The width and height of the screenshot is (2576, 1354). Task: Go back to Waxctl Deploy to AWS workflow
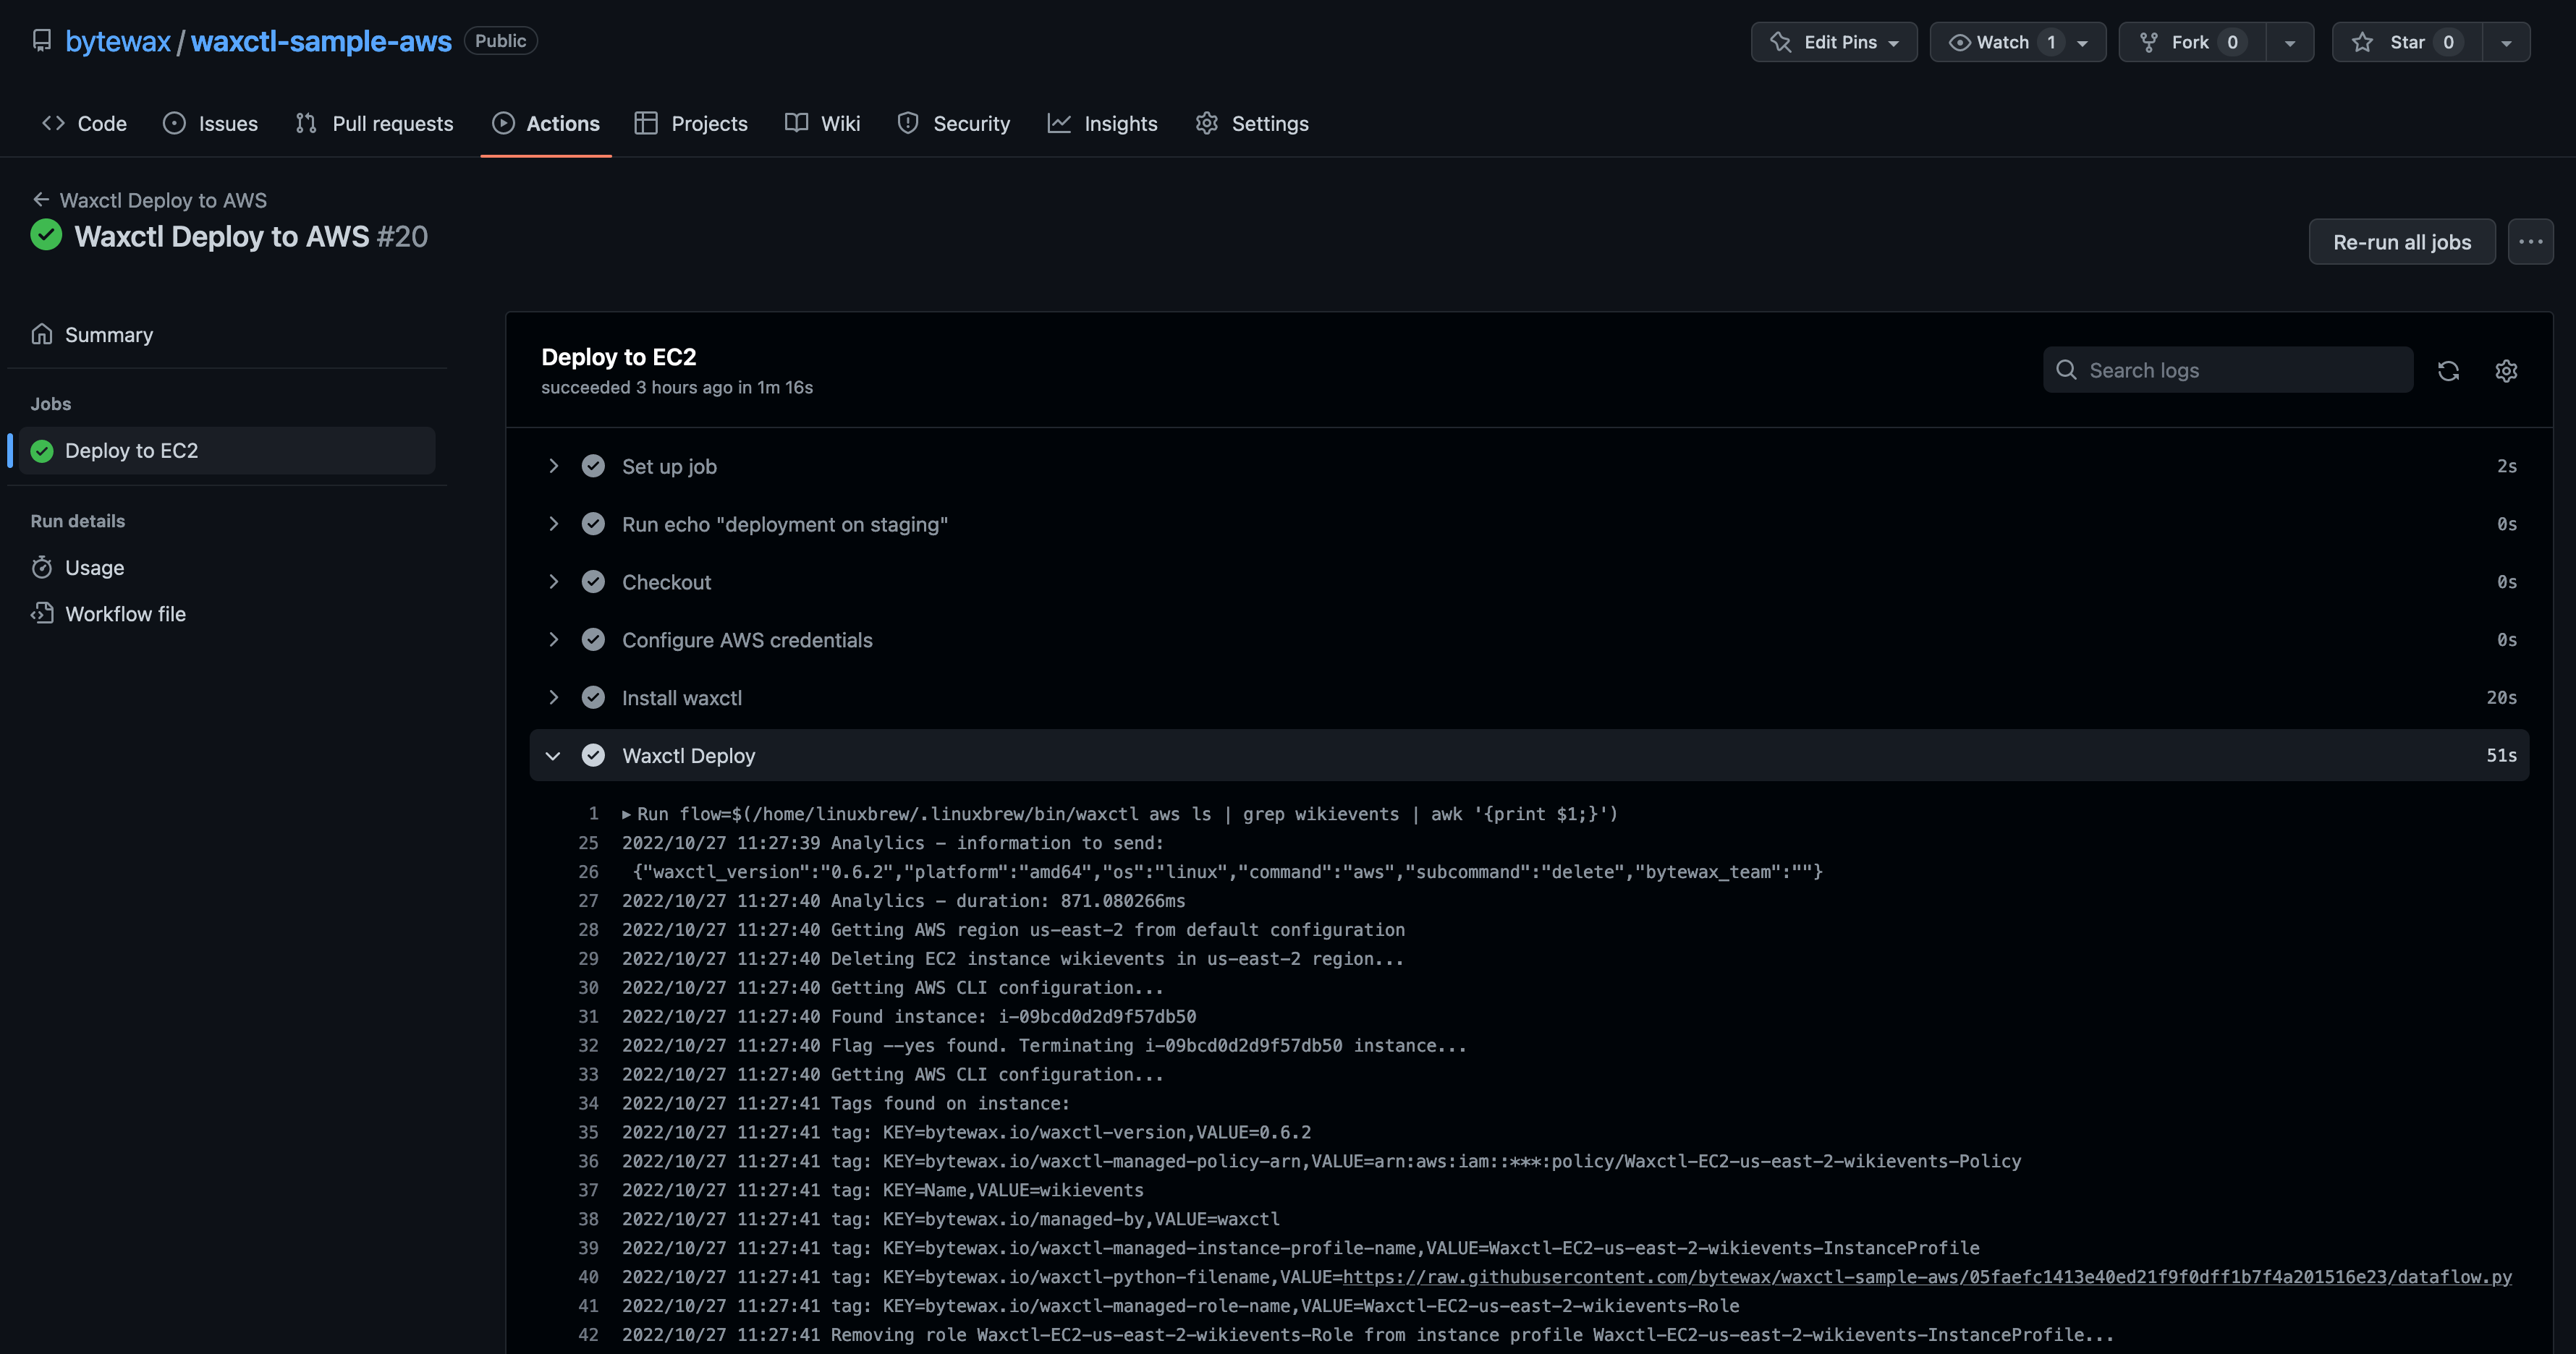150,200
